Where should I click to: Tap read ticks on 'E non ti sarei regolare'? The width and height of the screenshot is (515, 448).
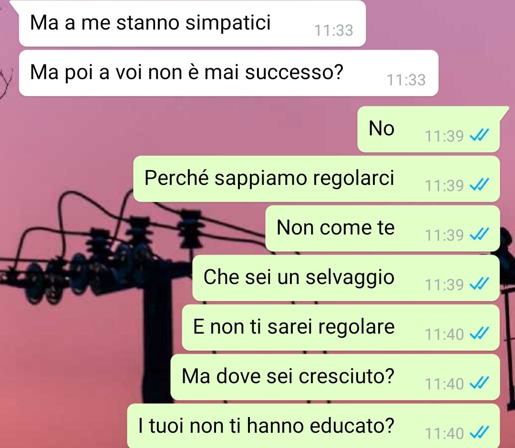(479, 333)
